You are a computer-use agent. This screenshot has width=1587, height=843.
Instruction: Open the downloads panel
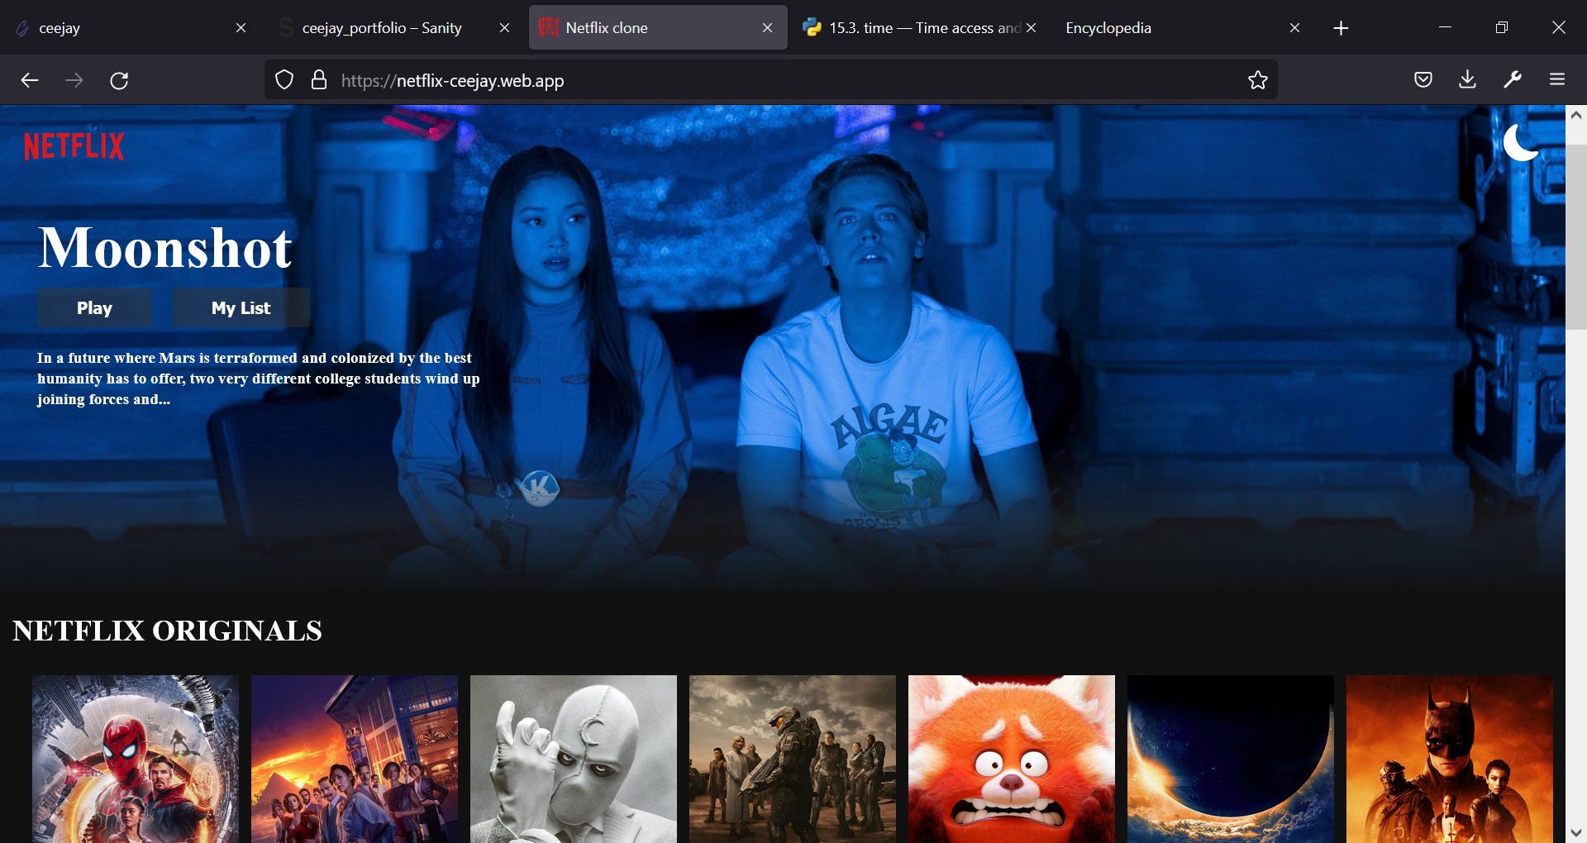(x=1468, y=80)
